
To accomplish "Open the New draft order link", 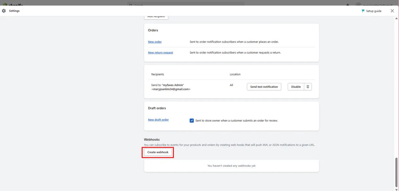I will click(158, 120).
